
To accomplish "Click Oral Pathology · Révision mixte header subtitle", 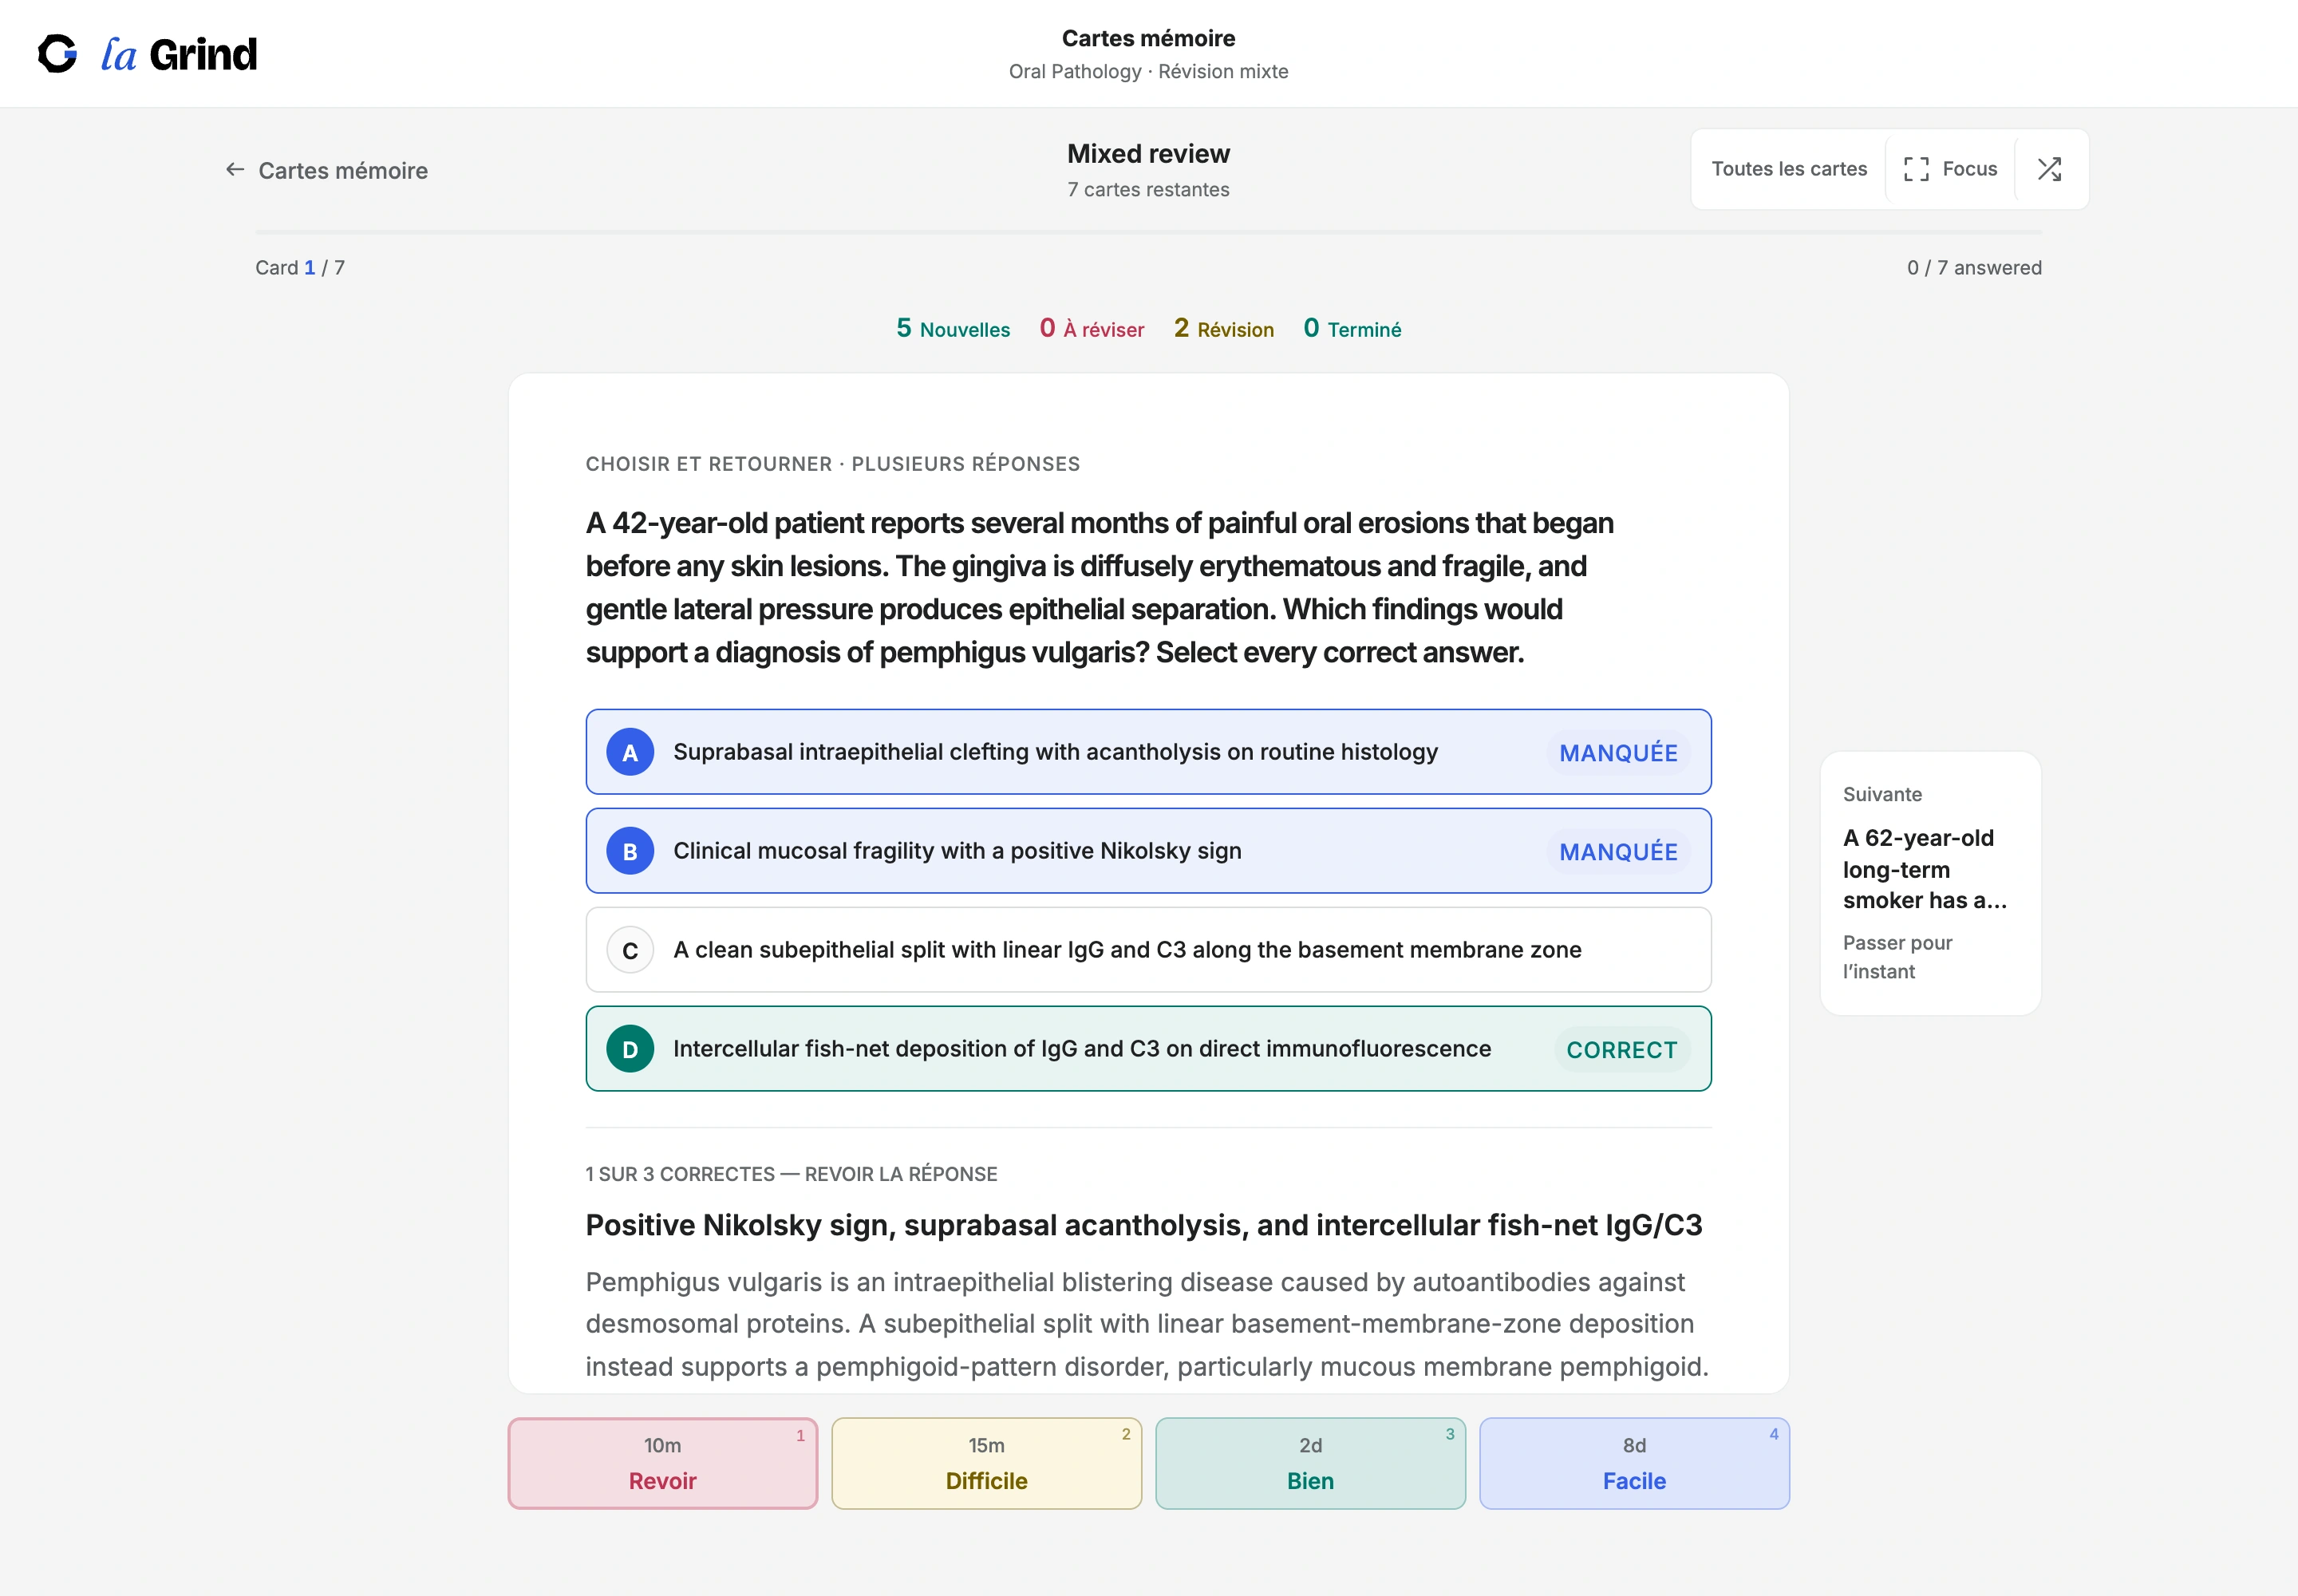I will coord(1148,72).
